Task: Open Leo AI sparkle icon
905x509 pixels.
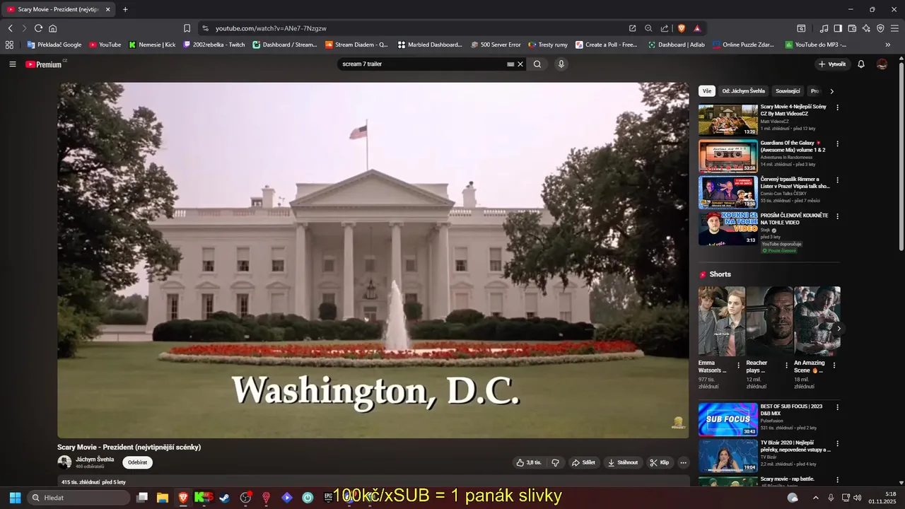Action: pyautogui.click(x=866, y=28)
